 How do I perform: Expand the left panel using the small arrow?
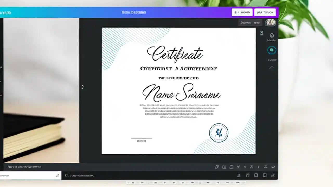83,87
